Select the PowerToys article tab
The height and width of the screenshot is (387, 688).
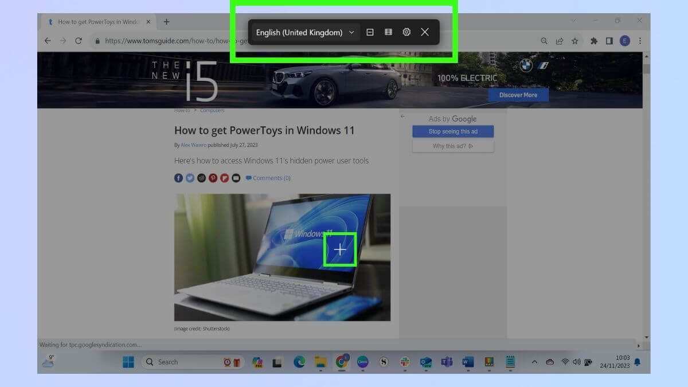(99, 22)
